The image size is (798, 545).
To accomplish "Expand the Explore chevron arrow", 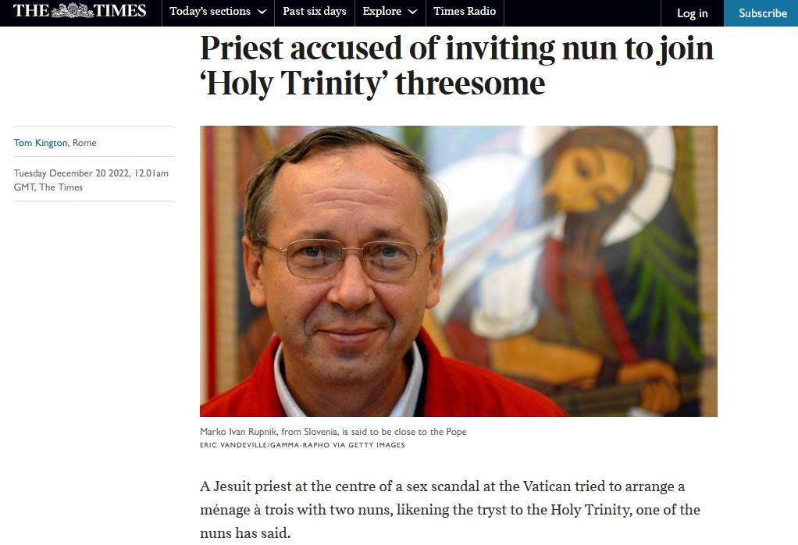I will pyautogui.click(x=412, y=12).
